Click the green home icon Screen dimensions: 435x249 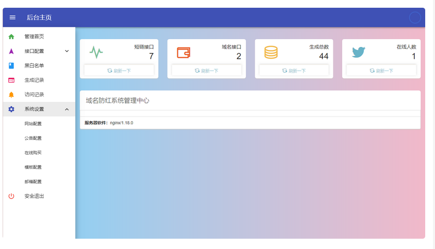click(x=11, y=37)
